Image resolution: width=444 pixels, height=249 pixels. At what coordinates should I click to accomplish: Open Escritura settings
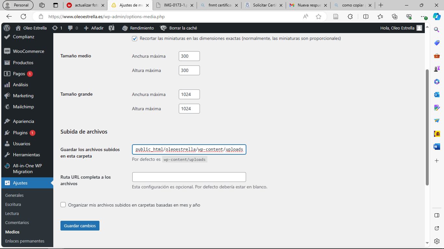coord(13,204)
